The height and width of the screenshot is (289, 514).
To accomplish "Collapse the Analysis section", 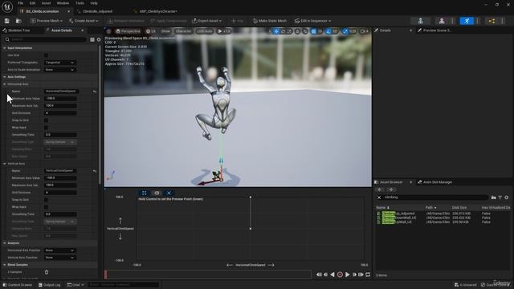I will click(x=5, y=243).
